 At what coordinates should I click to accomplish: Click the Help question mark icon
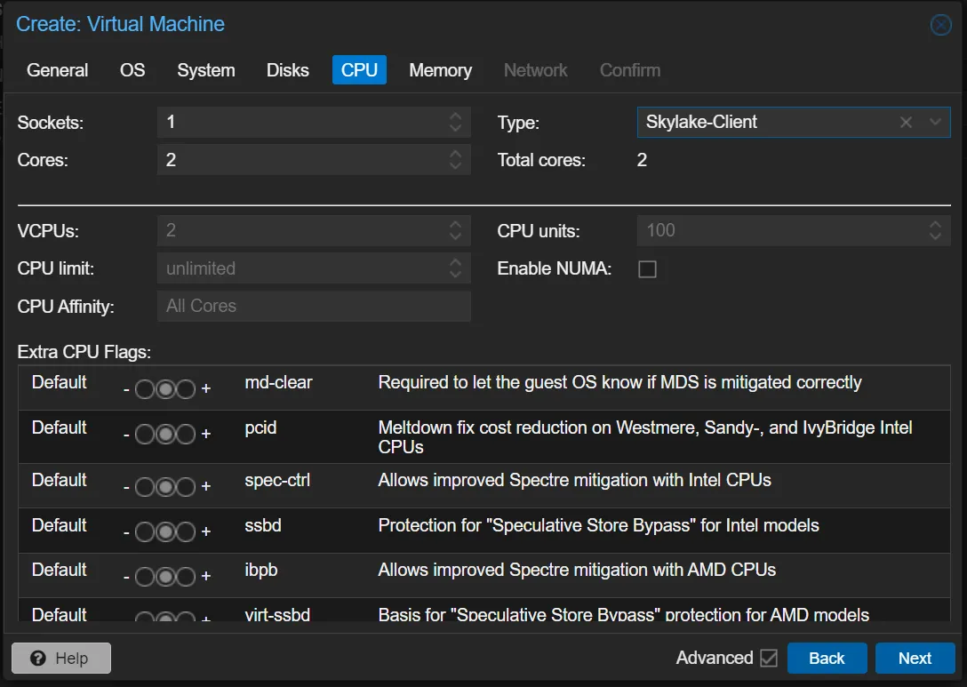pyautogui.click(x=37, y=658)
